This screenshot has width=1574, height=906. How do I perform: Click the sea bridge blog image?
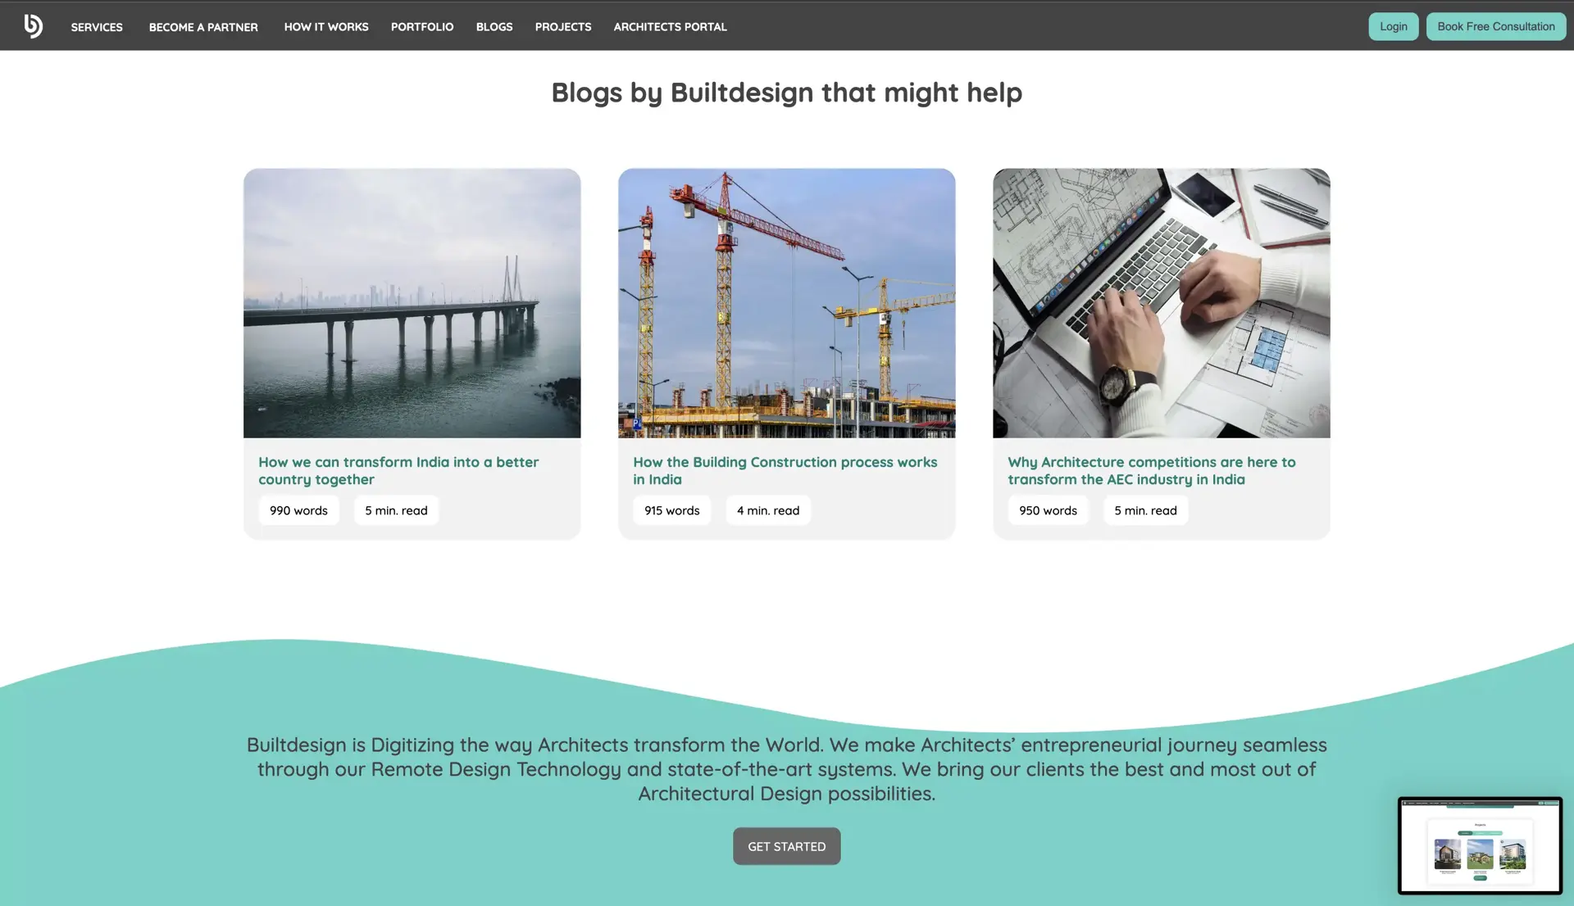pyautogui.click(x=412, y=302)
